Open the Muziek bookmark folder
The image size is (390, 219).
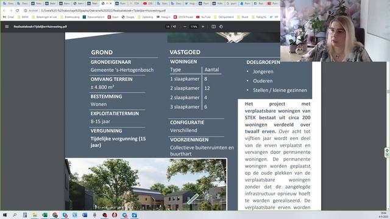coord(243,17)
